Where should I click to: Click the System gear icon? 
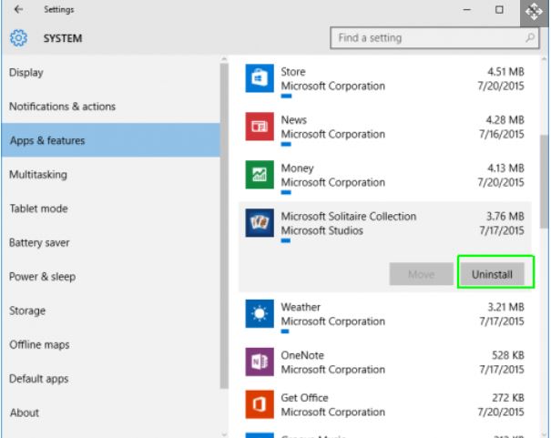tap(18, 38)
